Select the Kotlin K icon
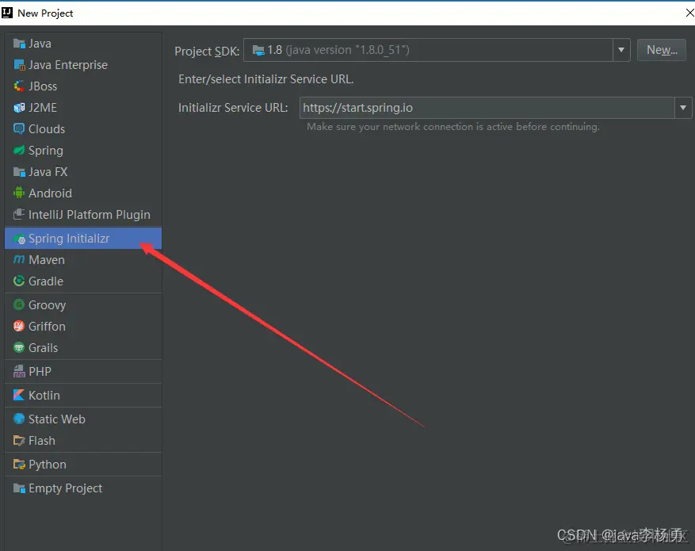This screenshot has height=551, width=695. click(x=19, y=395)
